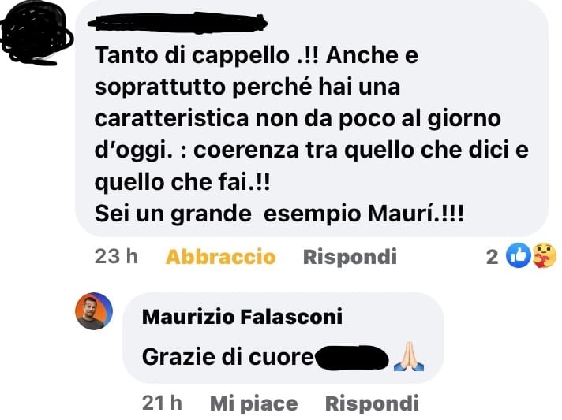This screenshot has height=420, width=562.
Task: Open Maurizio Falasconi's round profile photo
Action: pyautogui.click(x=94, y=311)
